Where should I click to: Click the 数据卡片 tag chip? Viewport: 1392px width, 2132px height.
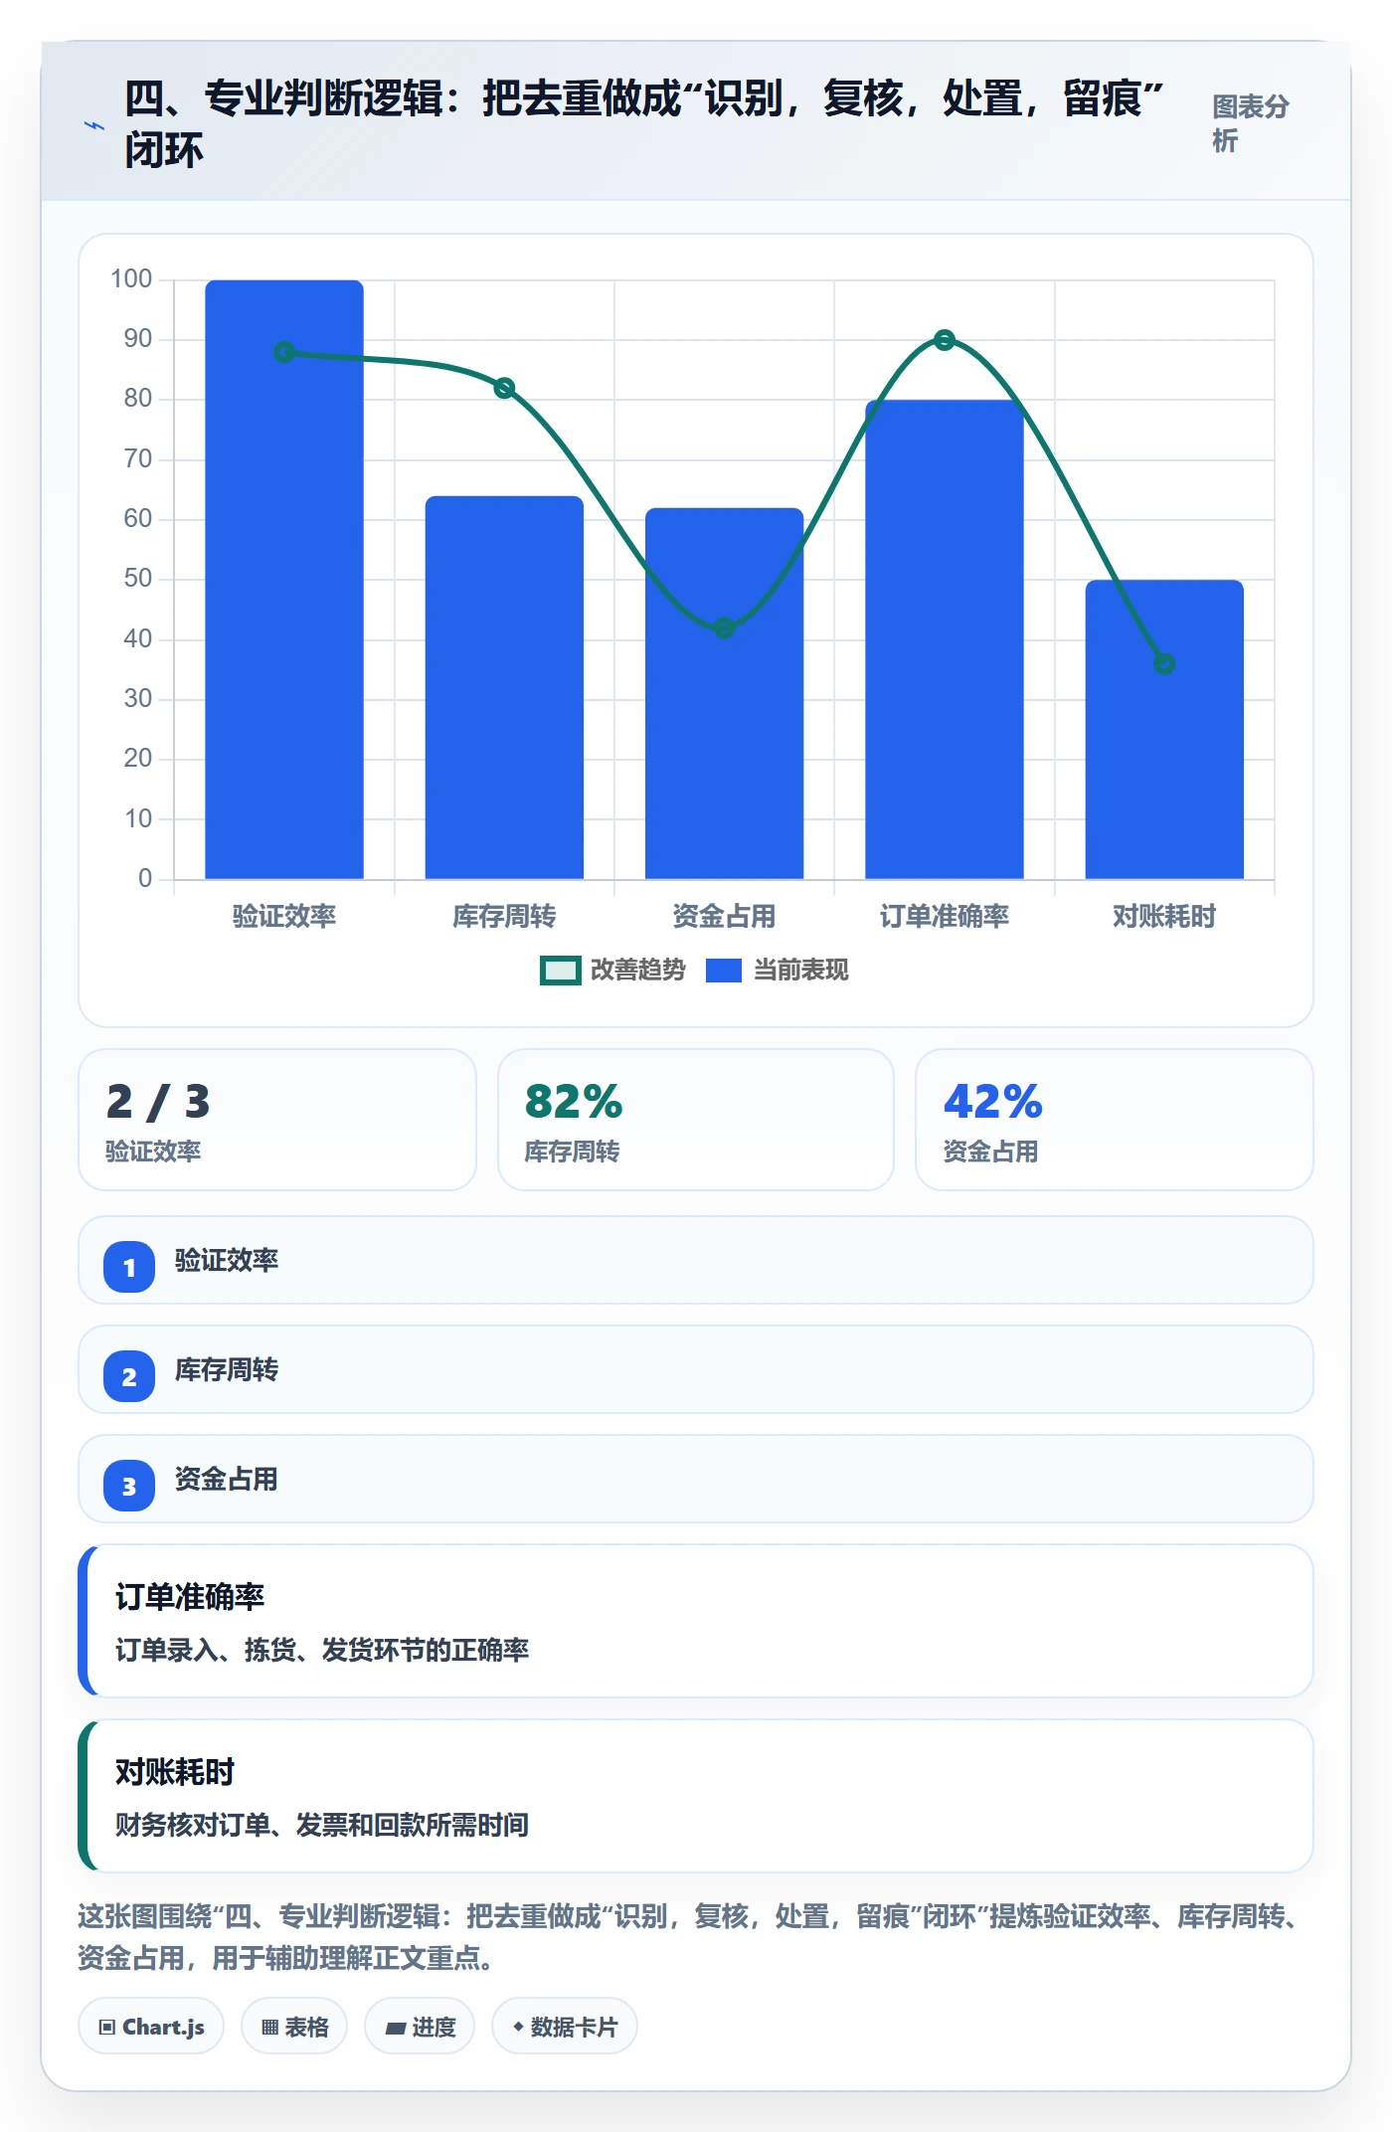565,2027
